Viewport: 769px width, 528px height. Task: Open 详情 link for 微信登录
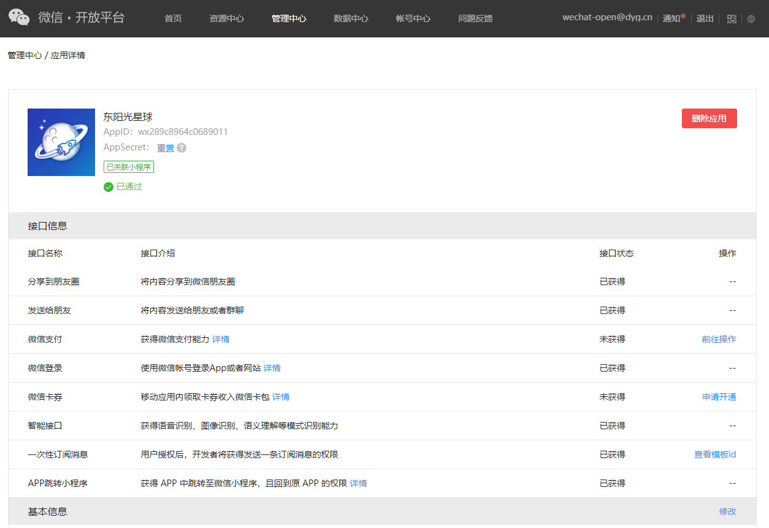click(272, 368)
